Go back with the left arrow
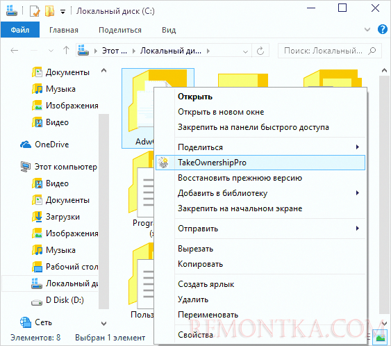Image resolution: width=391 pixels, height=346 pixels. [x=15, y=51]
